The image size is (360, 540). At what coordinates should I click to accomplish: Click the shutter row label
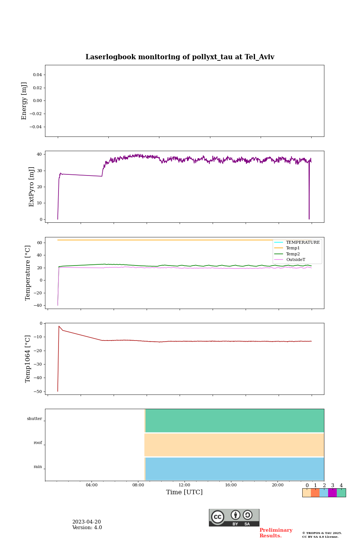point(34,419)
